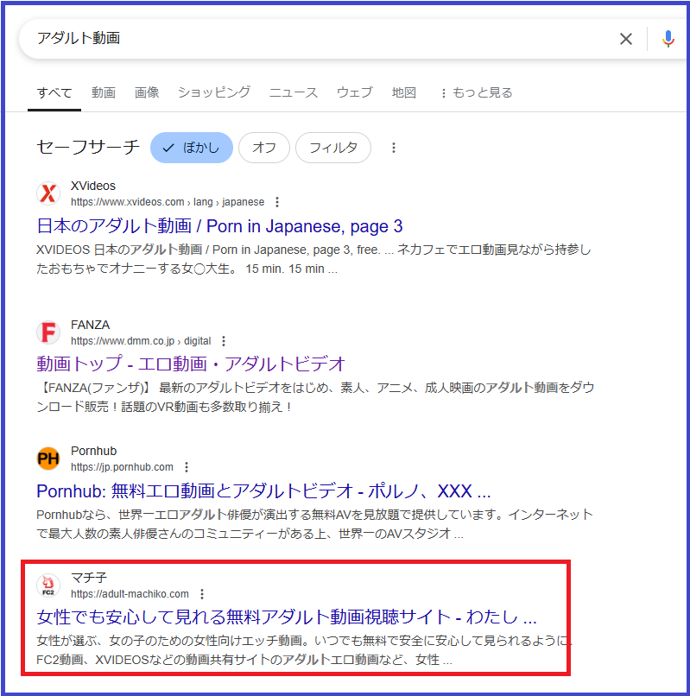Open マチ子 result favicon
Viewport: 690px width, 696px height.
point(48,585)
